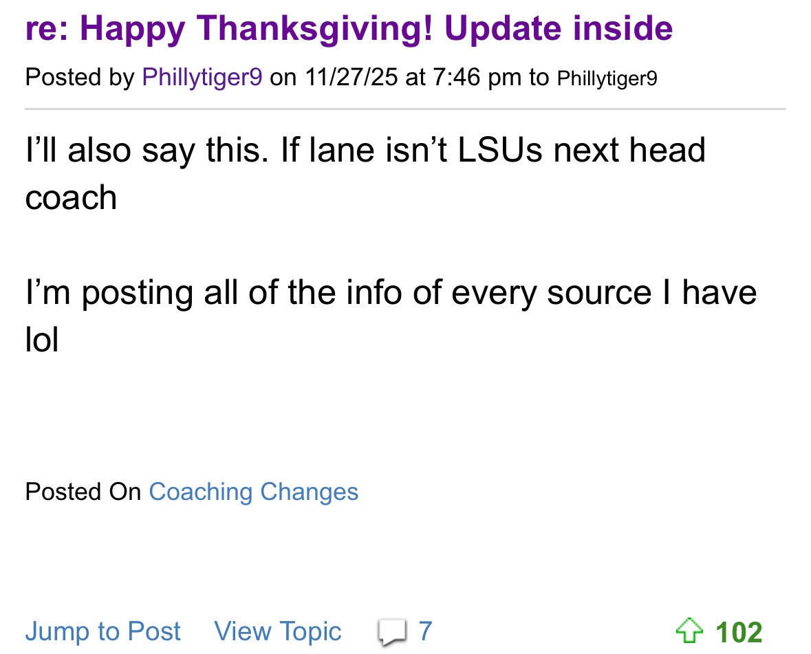
Task: Click the Jump to Post link
Action: [103, 631]
